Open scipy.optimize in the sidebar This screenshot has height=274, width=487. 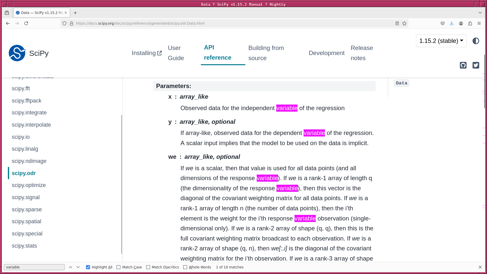[x=29, y=185]
